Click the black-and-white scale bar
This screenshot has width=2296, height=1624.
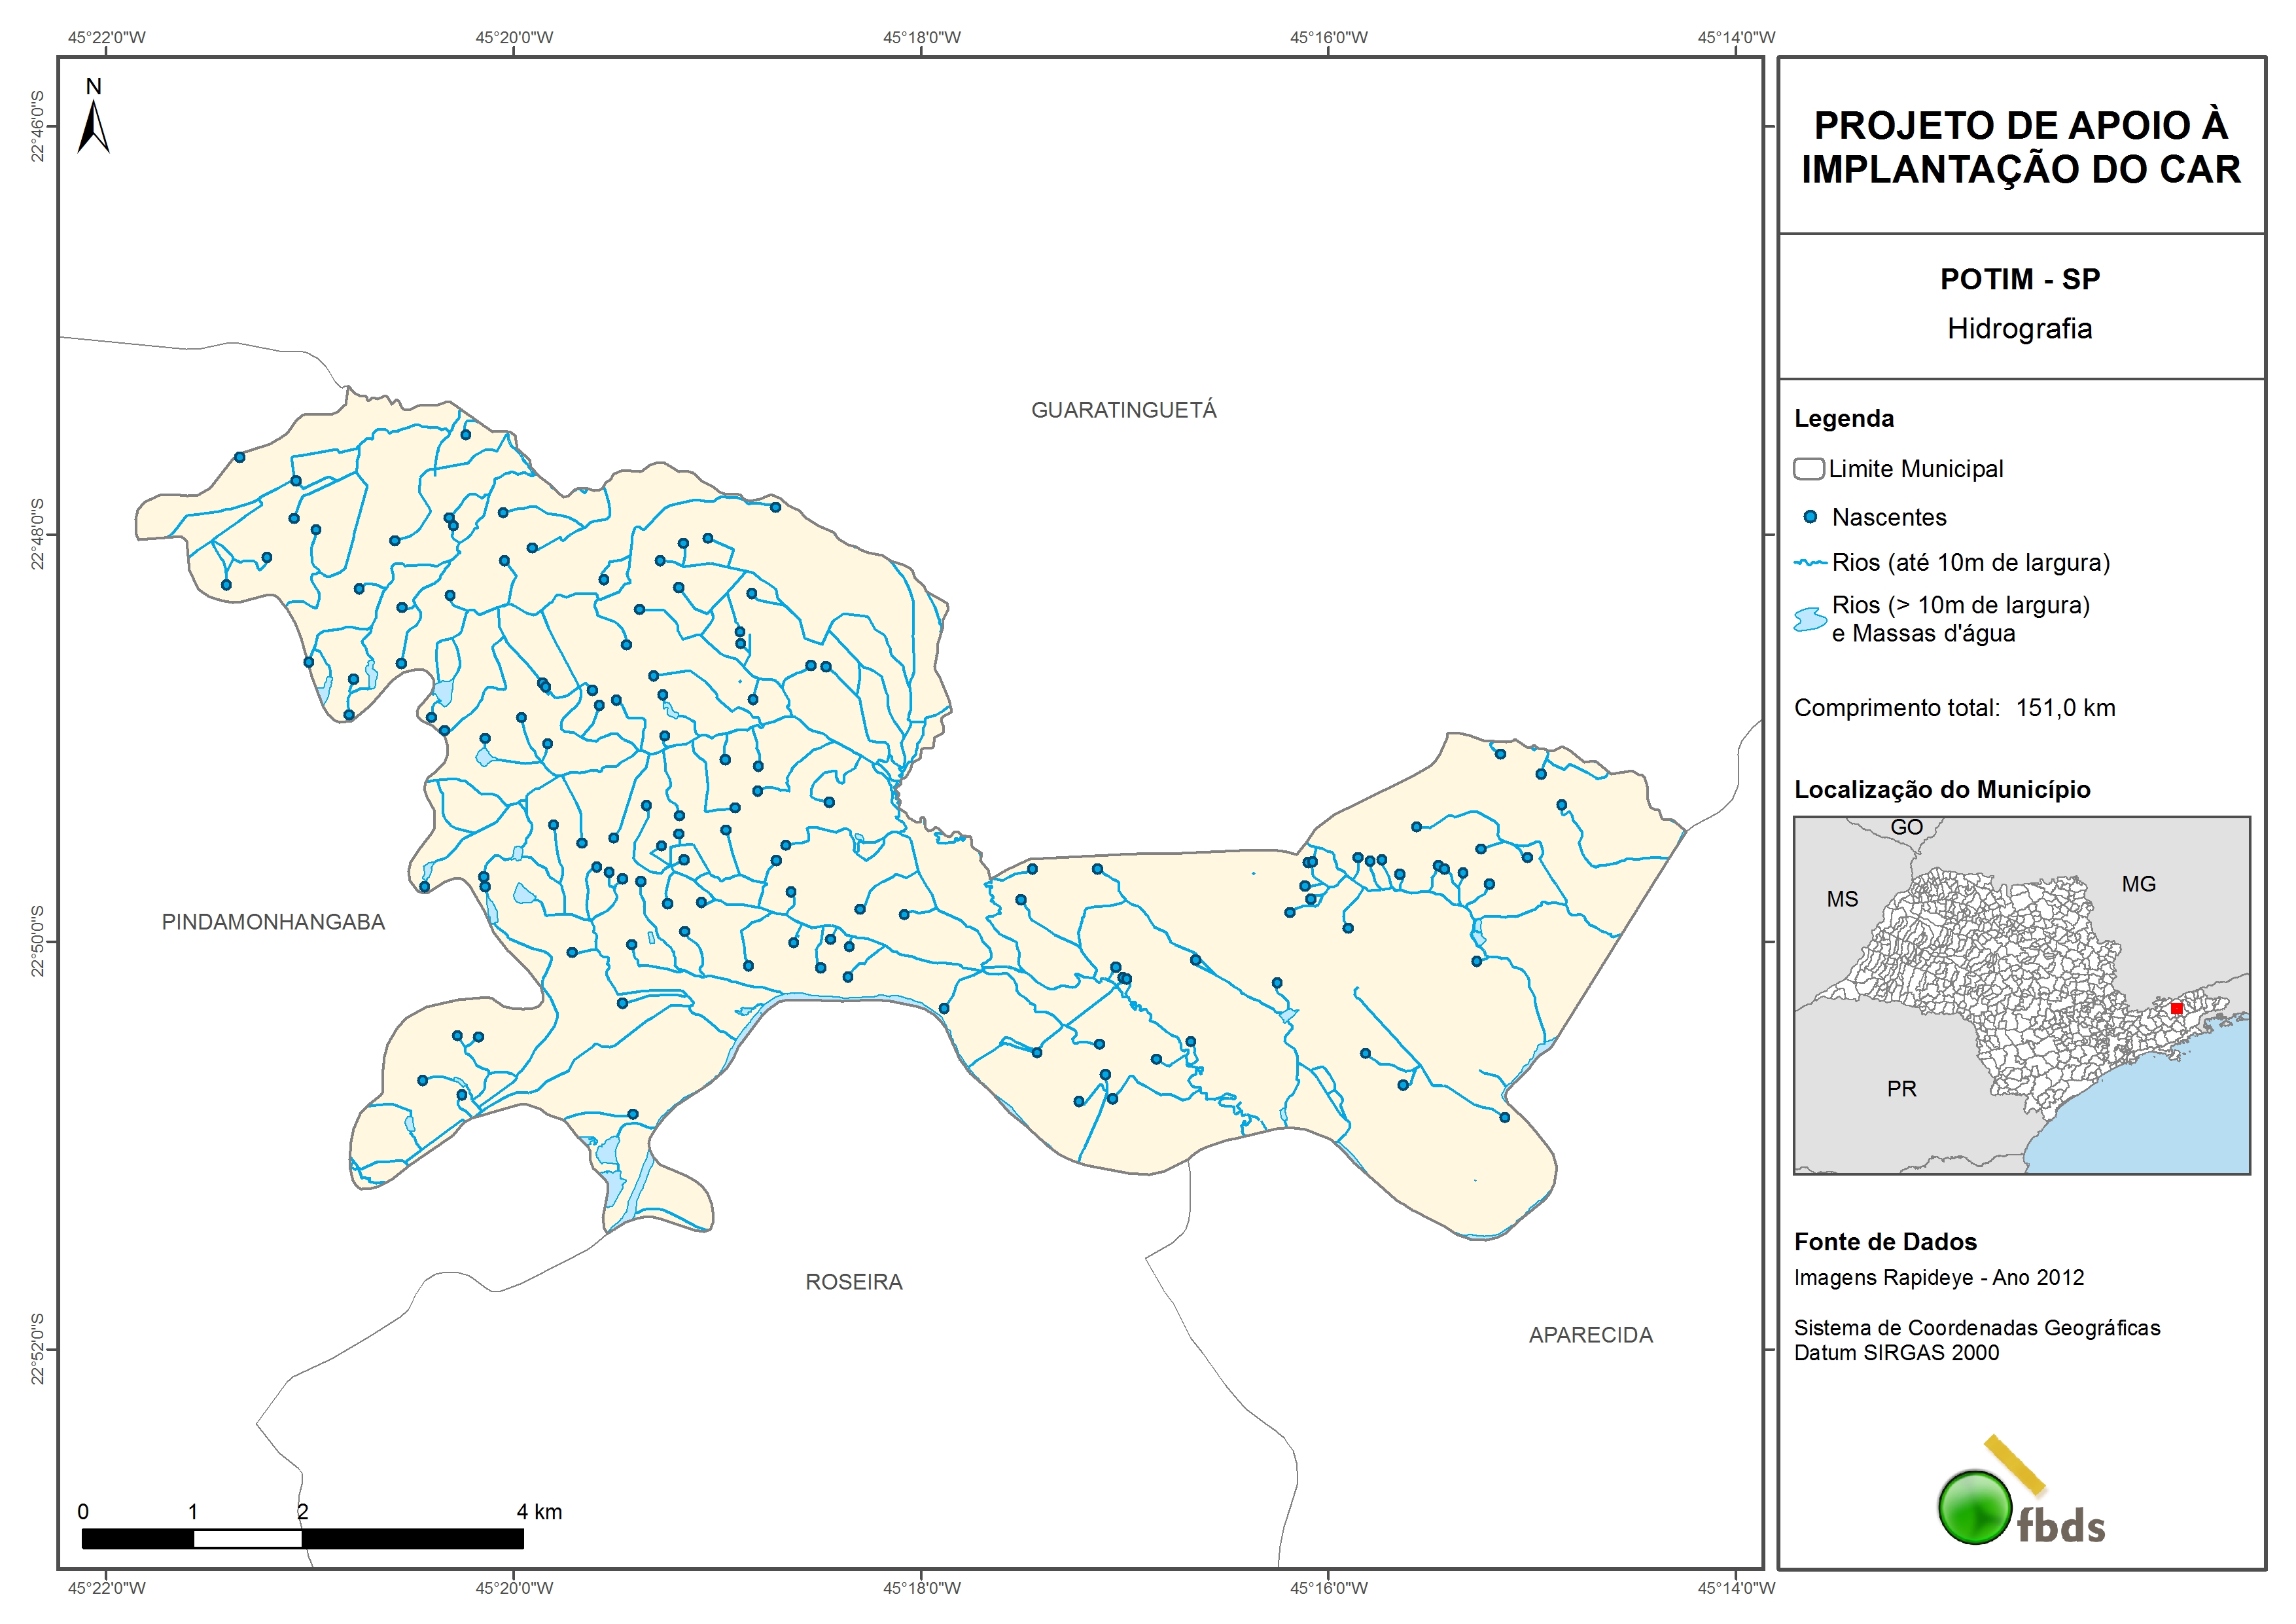tap(302, 1538)
